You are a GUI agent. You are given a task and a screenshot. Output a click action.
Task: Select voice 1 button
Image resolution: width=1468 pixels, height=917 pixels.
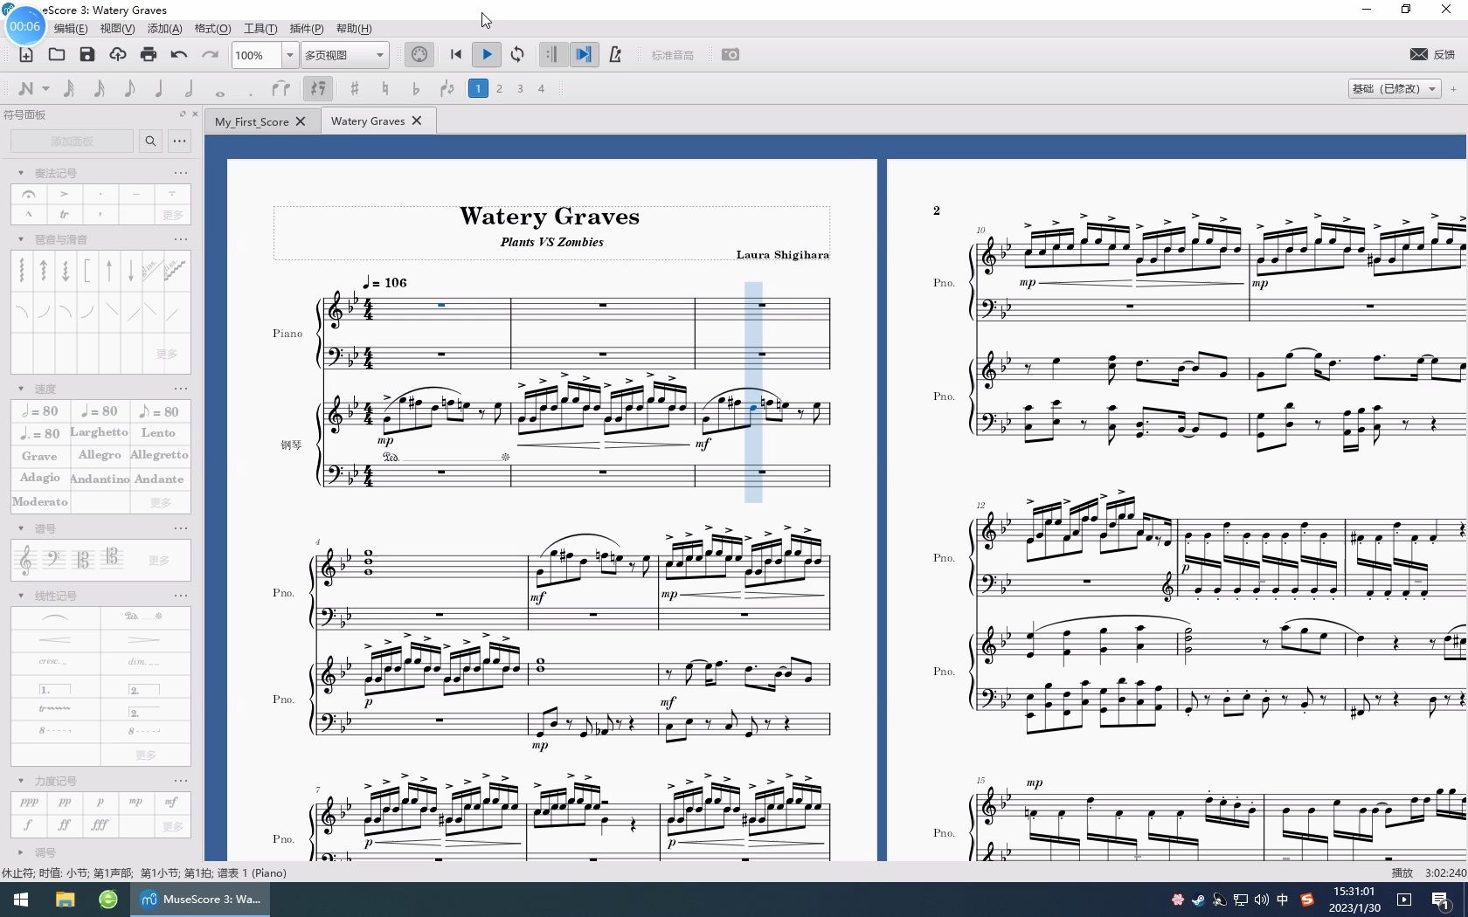tap(478, 88)
